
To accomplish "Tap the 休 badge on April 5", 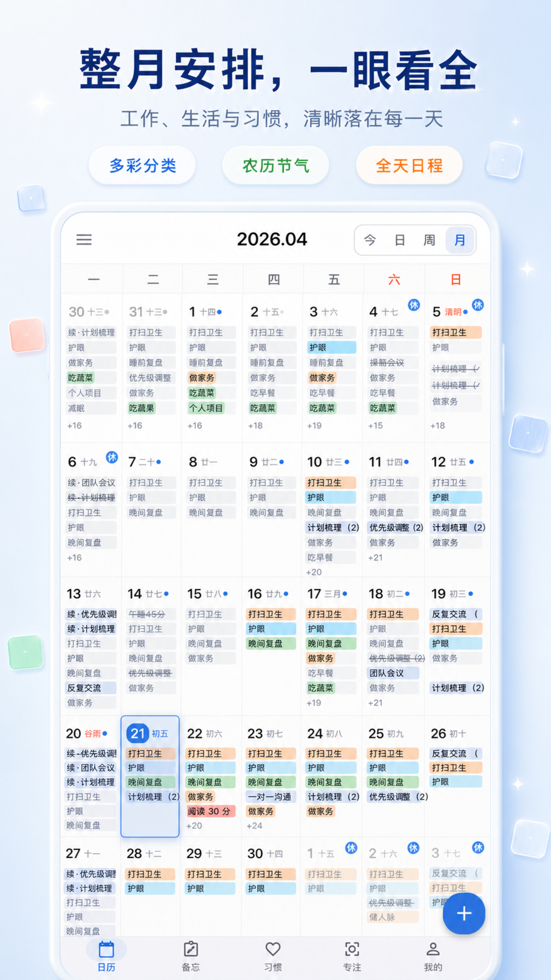I will tap(478, 305).
